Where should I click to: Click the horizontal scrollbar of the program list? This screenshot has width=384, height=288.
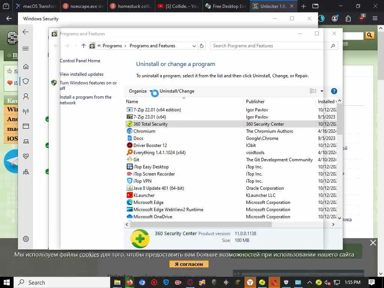coord(201,224)
